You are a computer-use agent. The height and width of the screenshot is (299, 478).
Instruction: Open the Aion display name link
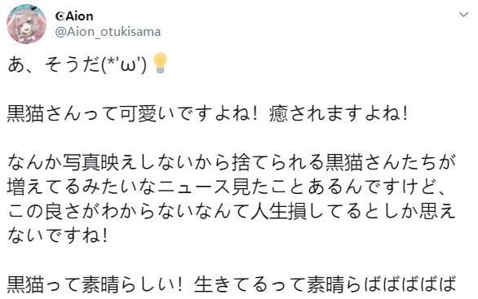pos(79,16)
